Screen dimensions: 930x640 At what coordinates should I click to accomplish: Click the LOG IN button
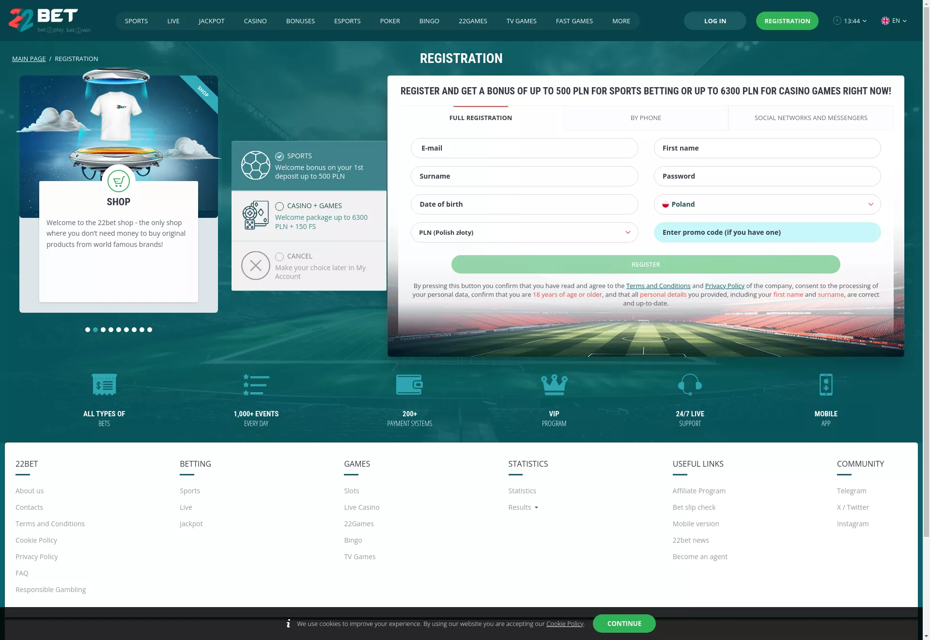[x=715, y=21]
